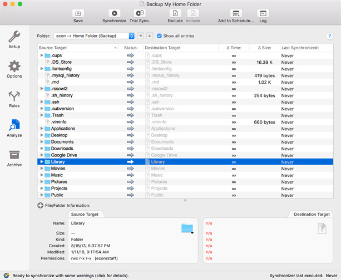
Task: Select the Desktop folder row
Action: [185, 135]
